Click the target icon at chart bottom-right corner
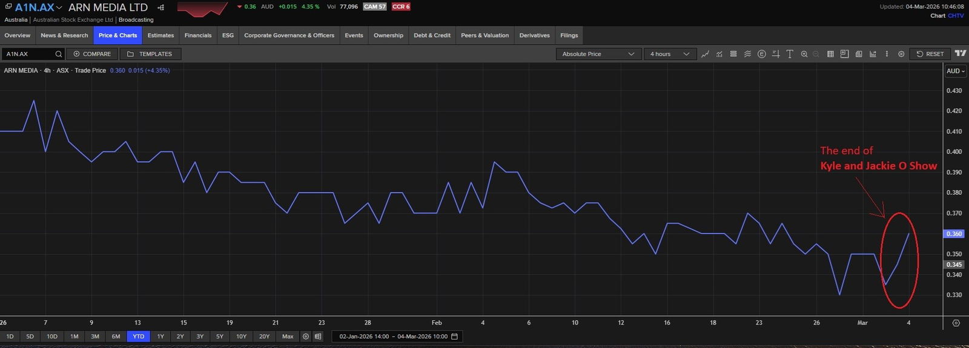 click(x=956, y=323)
